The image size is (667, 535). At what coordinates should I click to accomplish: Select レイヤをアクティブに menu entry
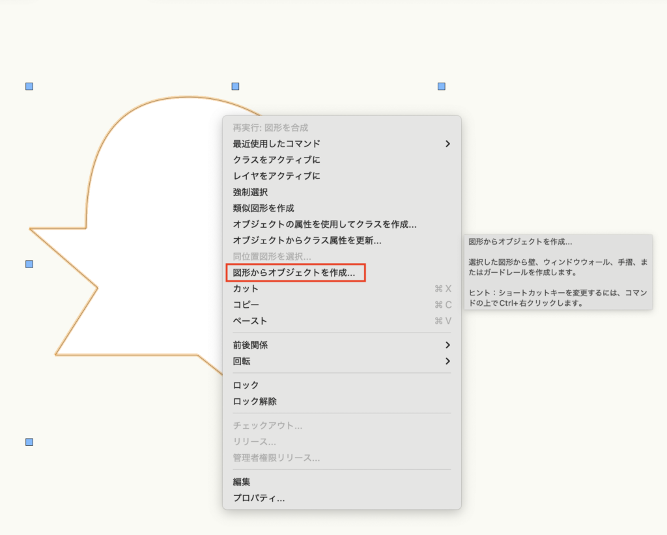pyautogui.click(x=276, y=176)
